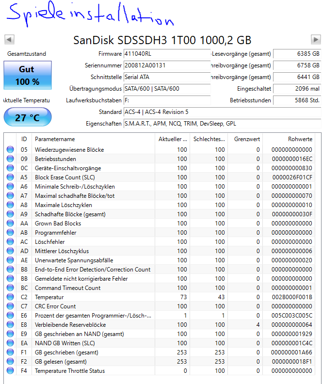Click the SanDisk SDSSDH3 1T00 disk title
The height and width of the screenshot is (384, 322).
click(x=162, y=40)
